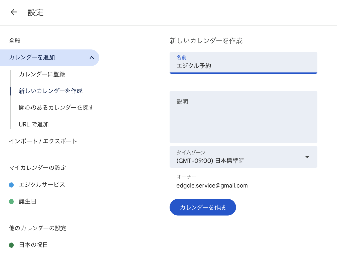Collapse the カレンダーを追加 section chevron
Image resolution: width=337 pixels, height=266 pixels.
[92, 57]
